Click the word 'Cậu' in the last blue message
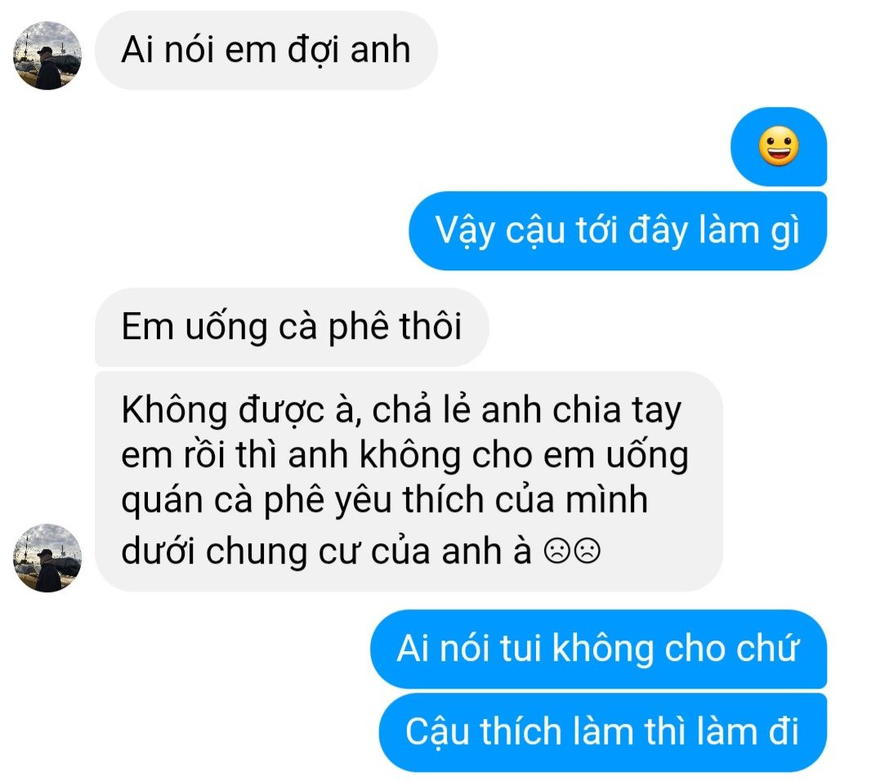The image size is (871, 781). [438, 732]
